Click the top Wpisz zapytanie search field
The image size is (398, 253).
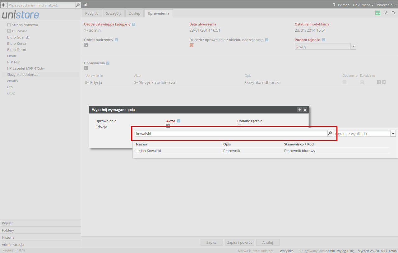click(x=41, y=5)
